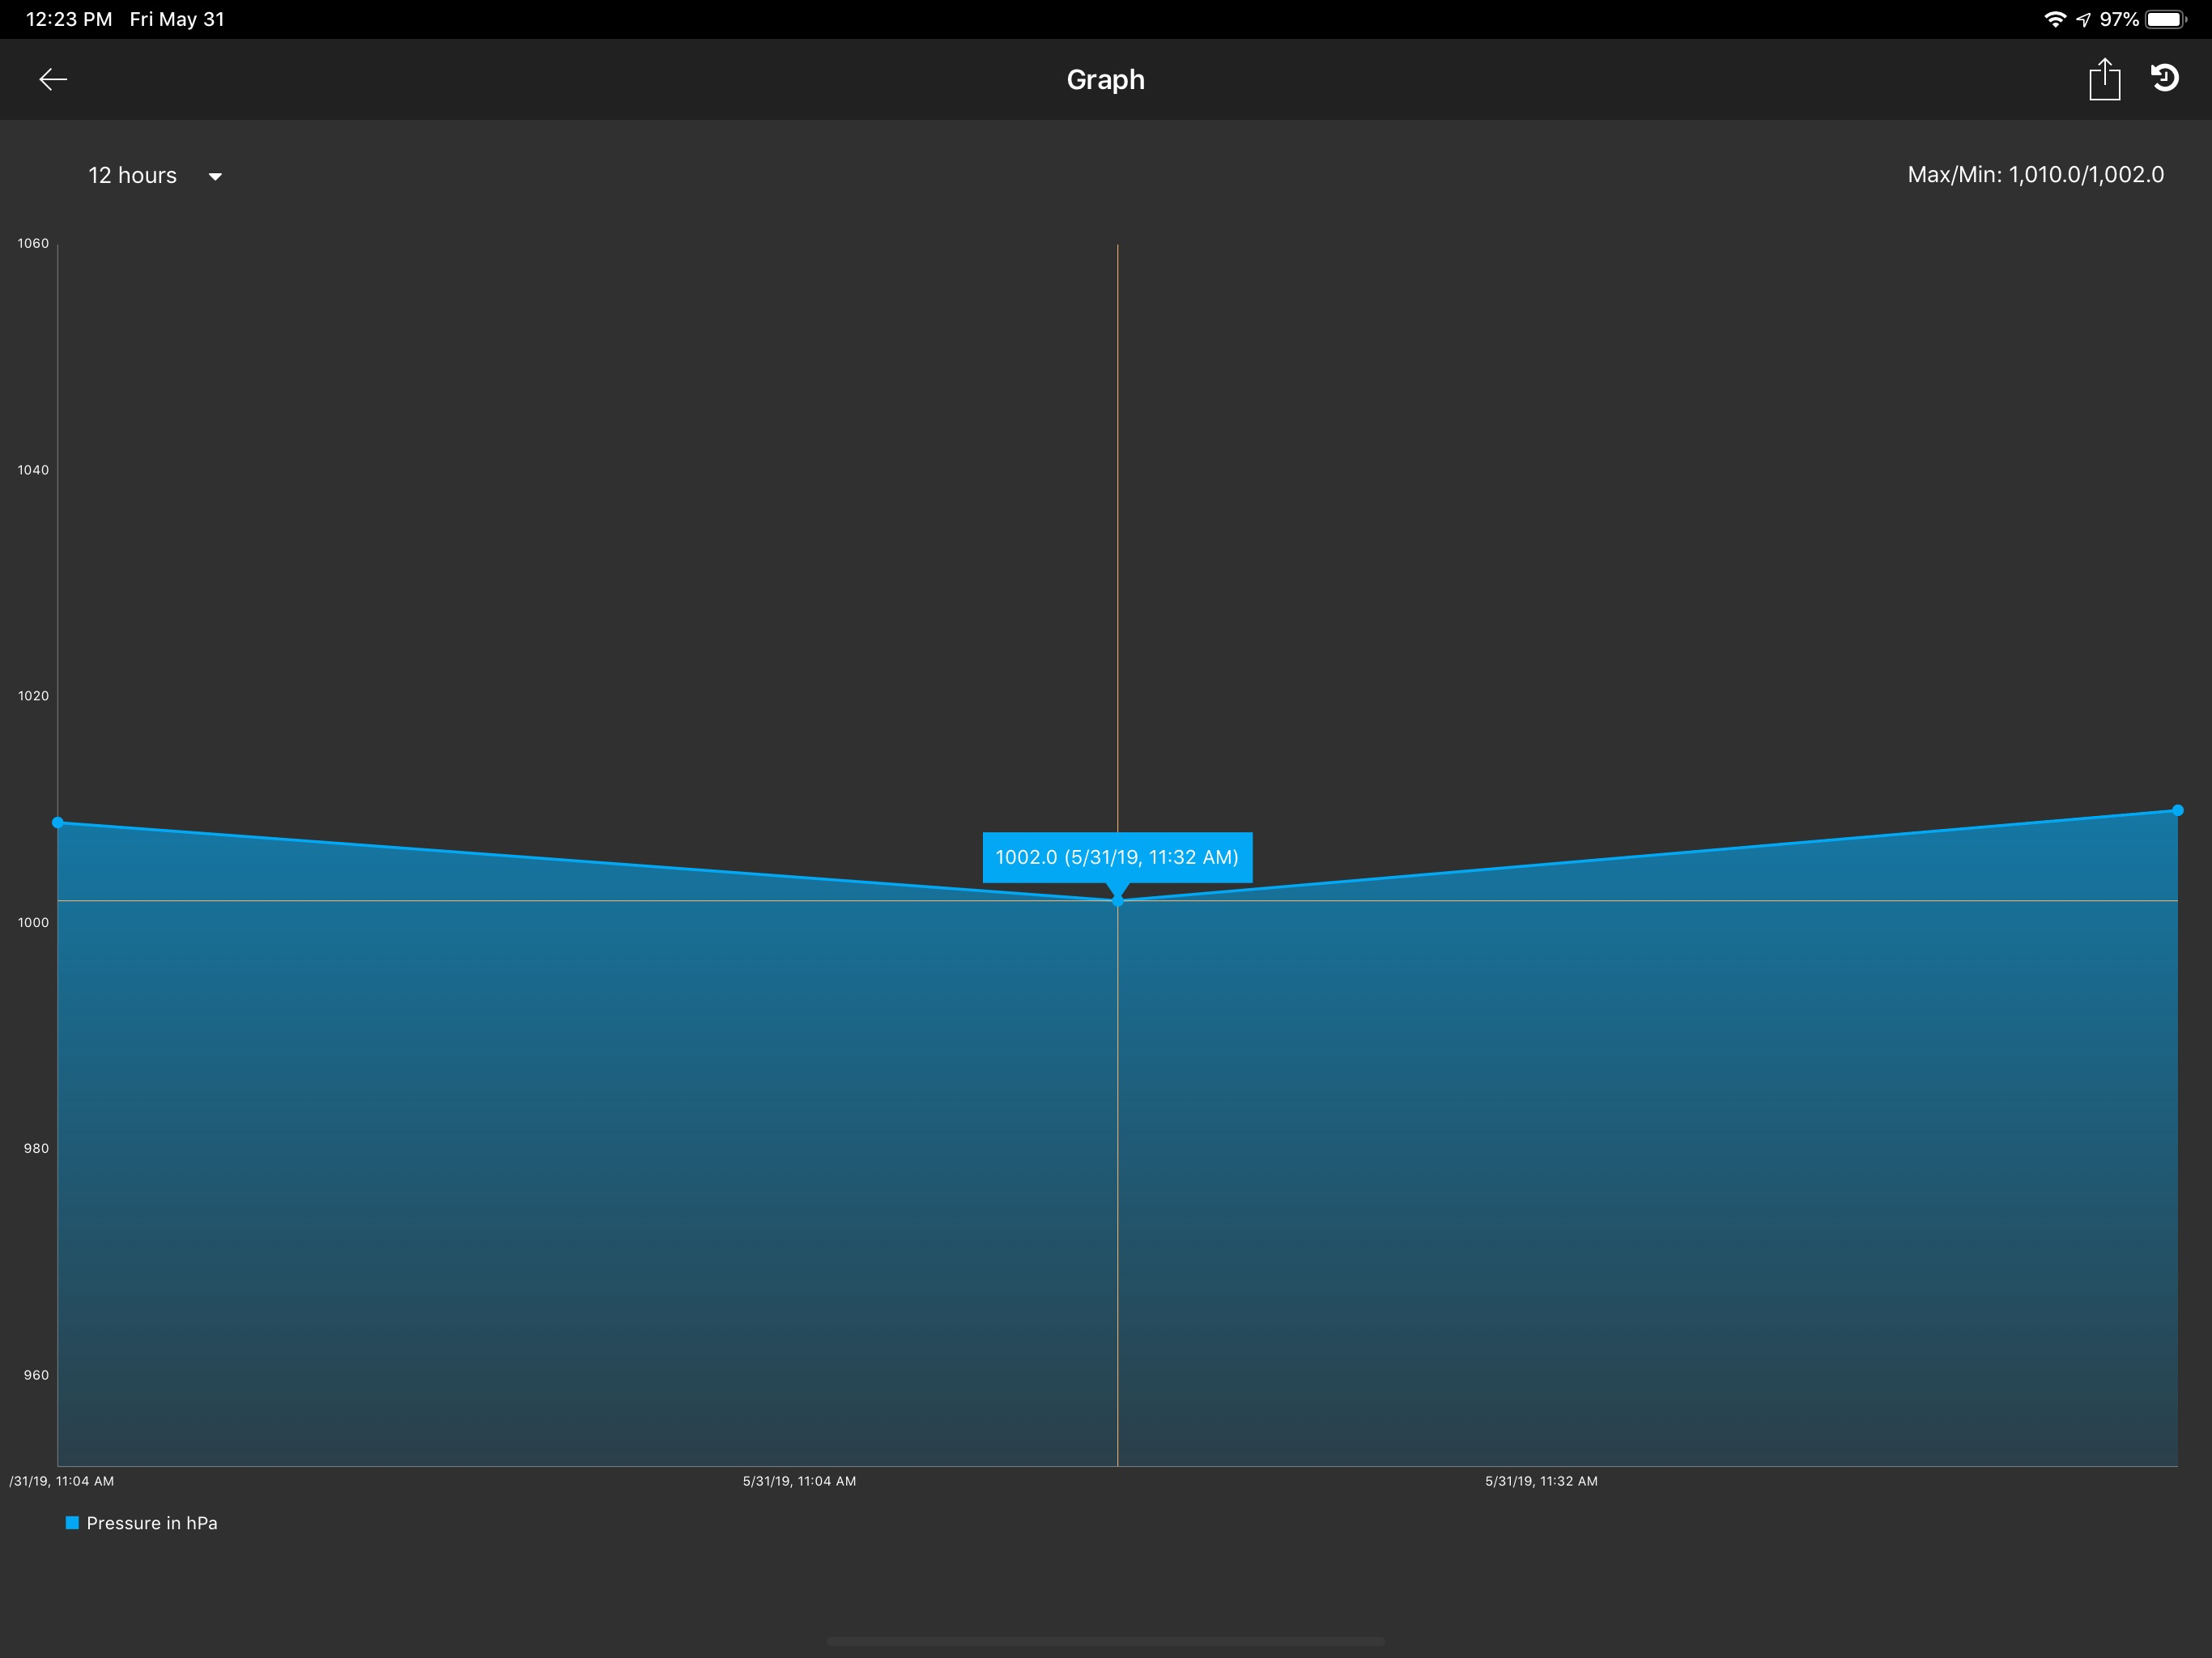Tap the home indicator bar at bottom

point(1105,1641)
